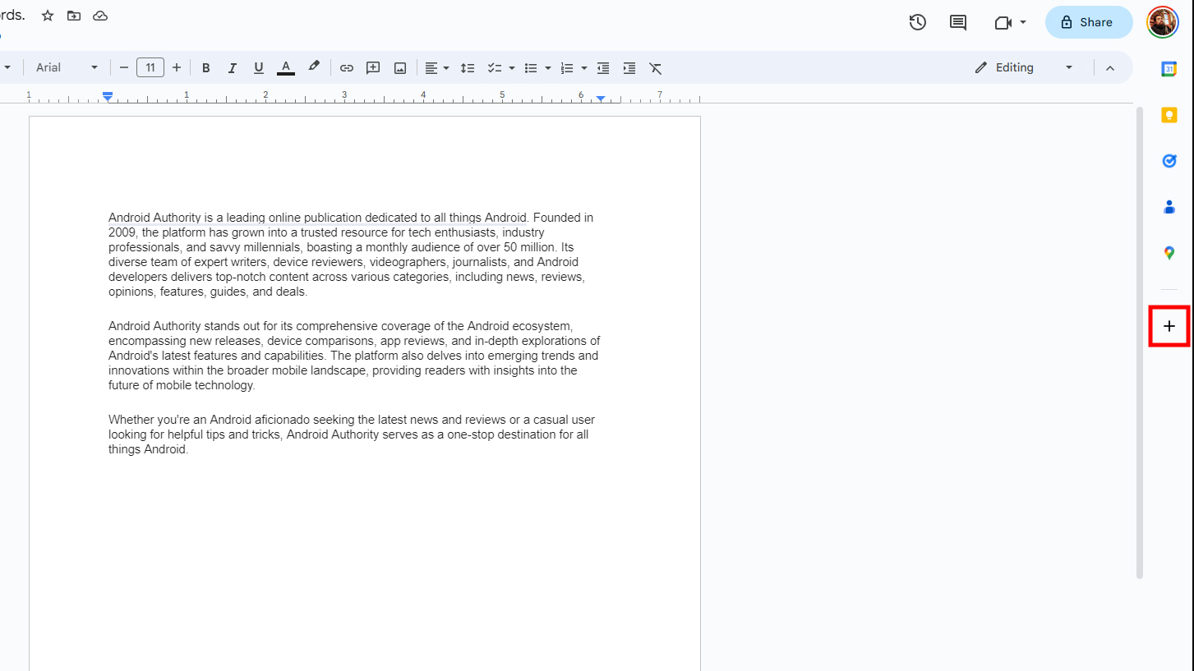1194x671 pixels.
Task: Click the clear formatting icon
Action: (655, 68)
